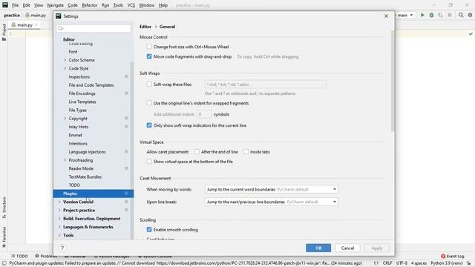Switch to the main.py editor tab
This screenshot has height=267, width=475.
(x=24, y=24)
